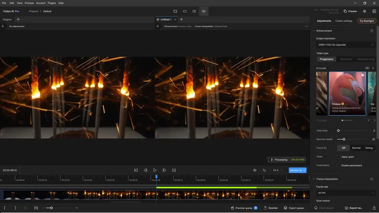Screen dimensions: 379x213
Task: Open the Process menu
Action: click(x=29, y=3)
